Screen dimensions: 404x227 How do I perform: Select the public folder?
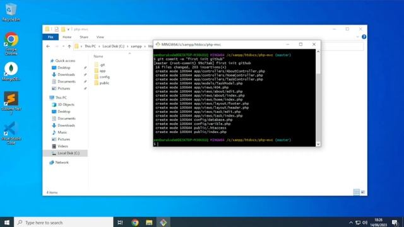point(102,83)
